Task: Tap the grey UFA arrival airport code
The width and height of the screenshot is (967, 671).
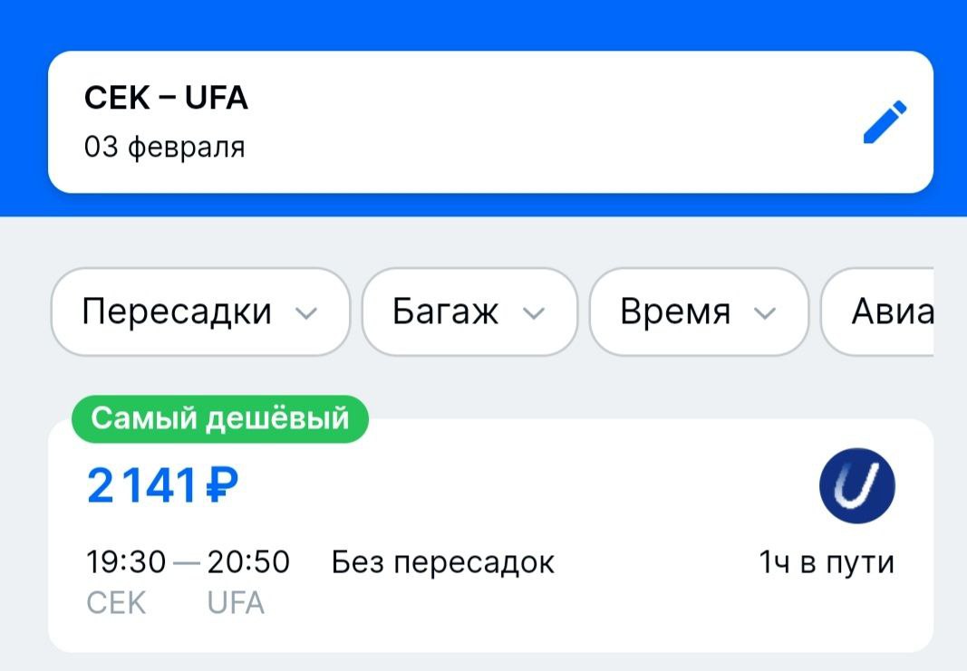Action: coord(236,602)
